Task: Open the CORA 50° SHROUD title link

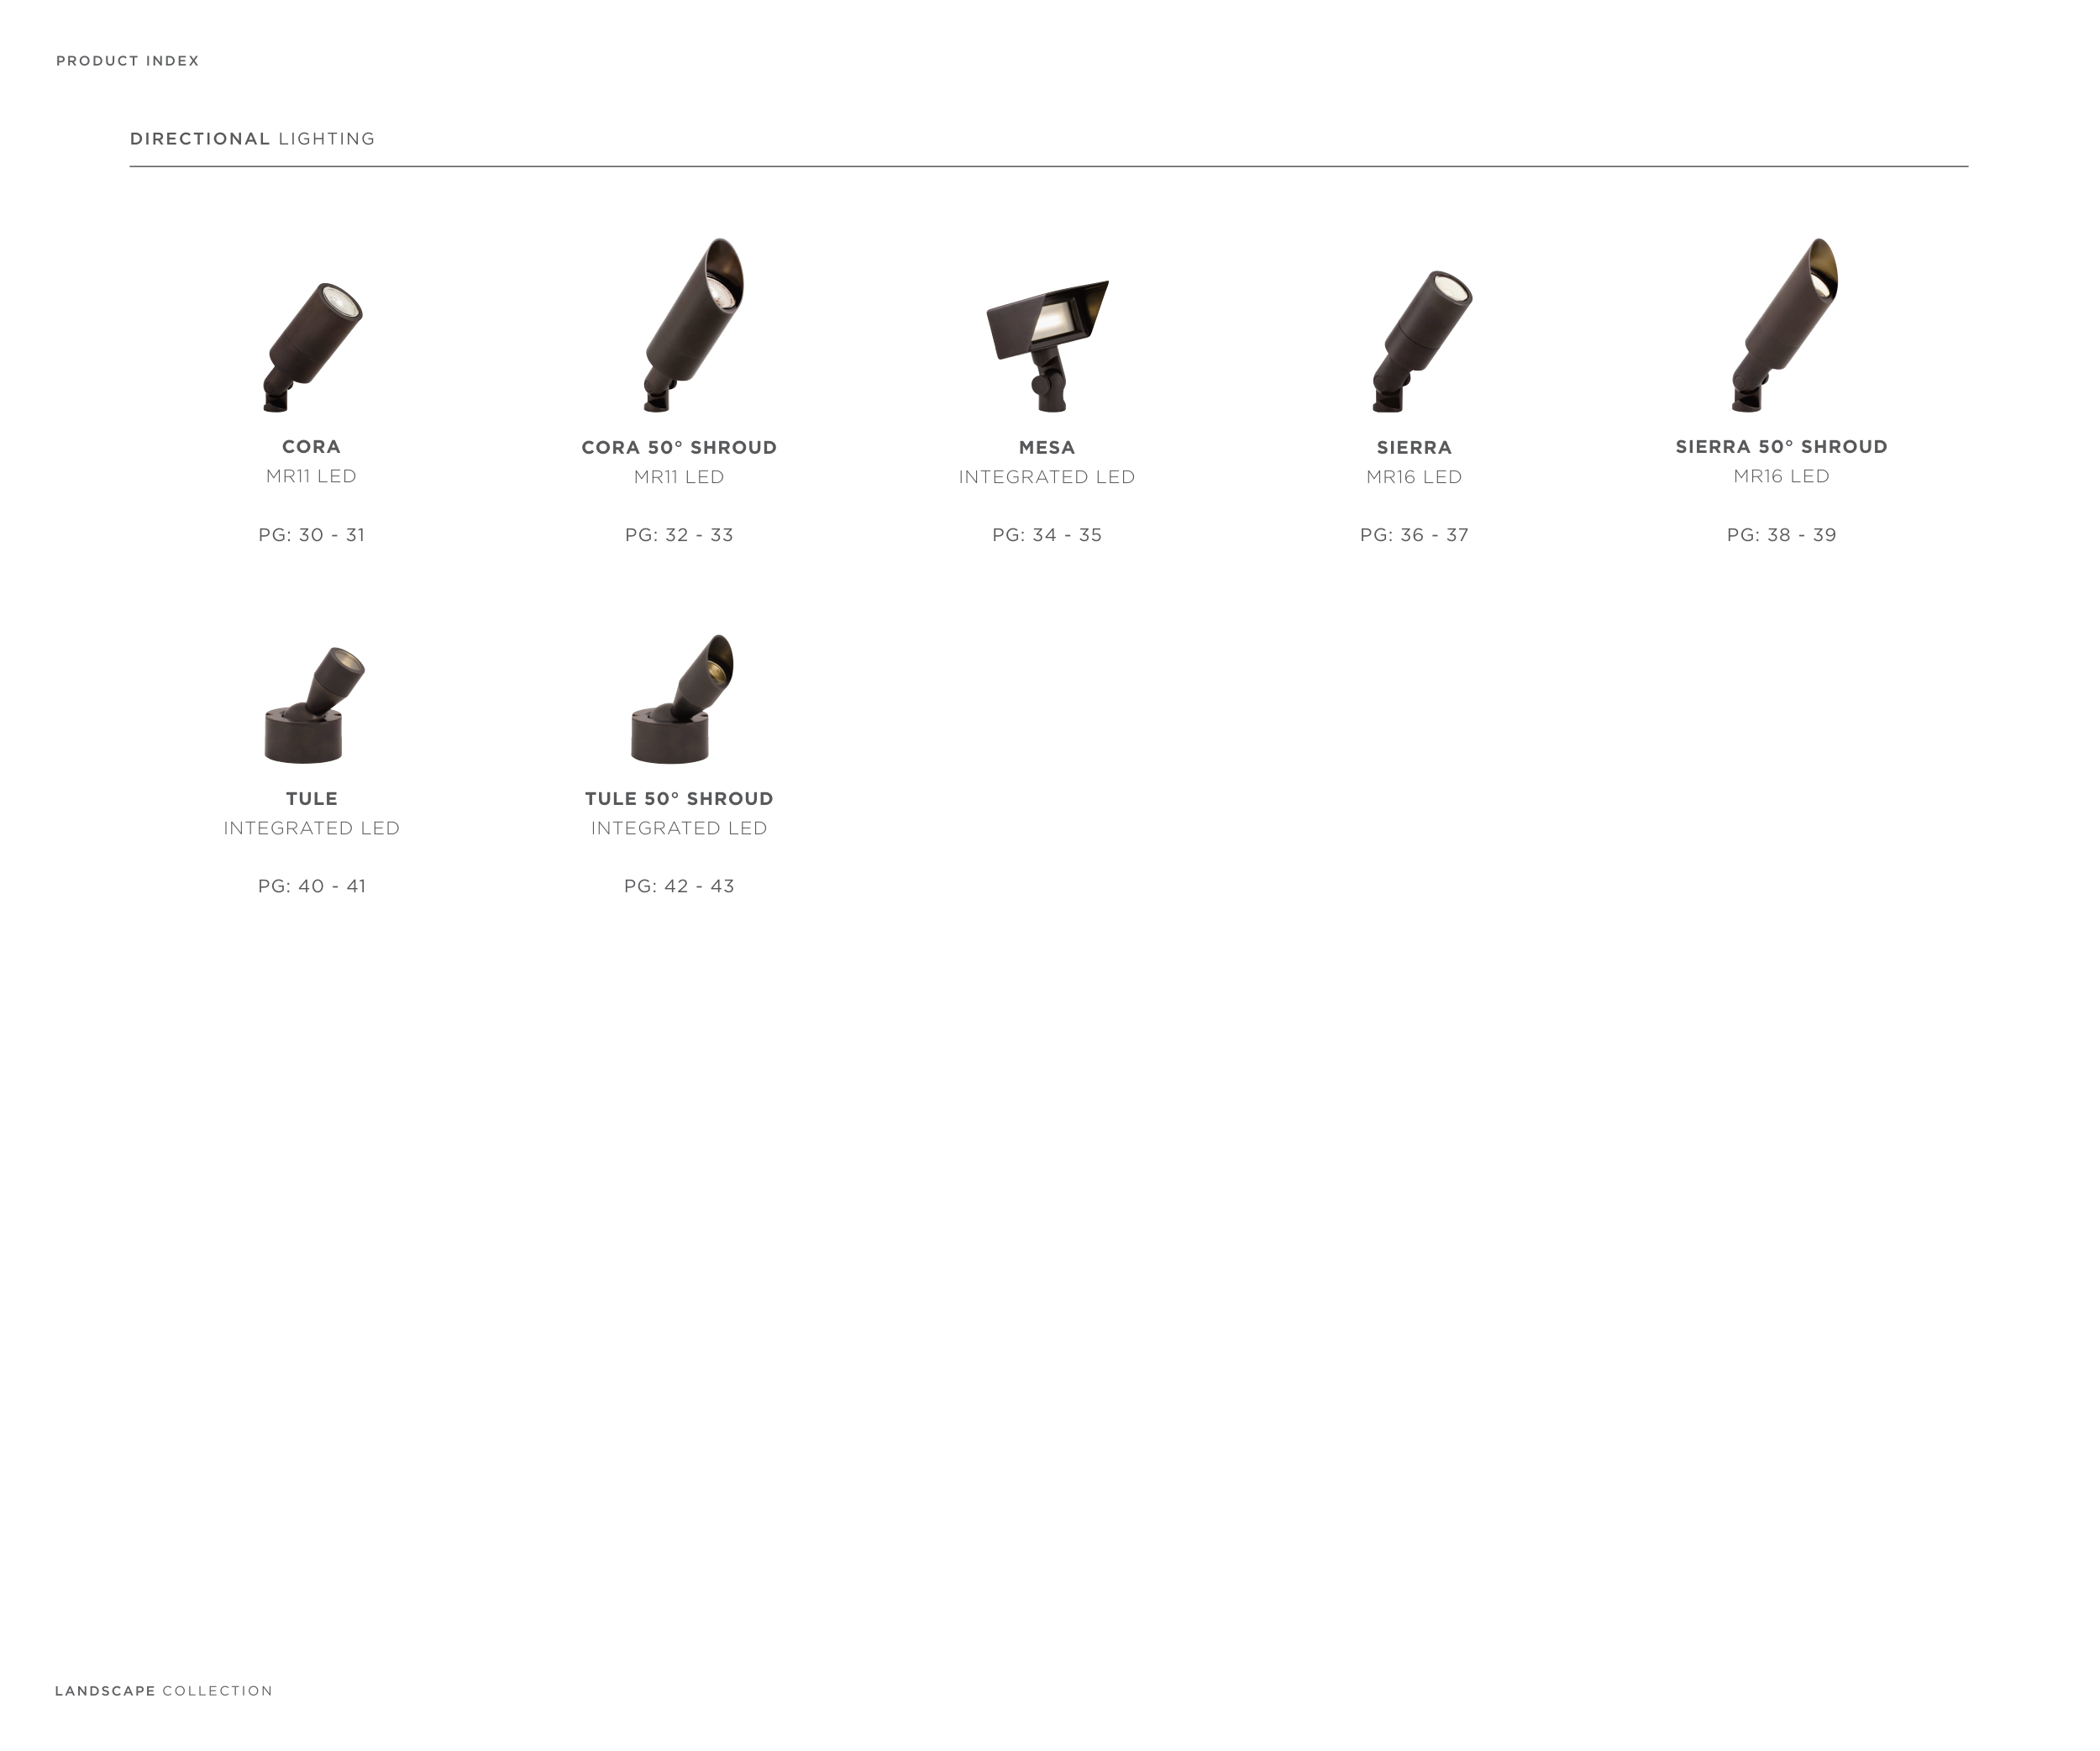Action: (x=679, y=448)
